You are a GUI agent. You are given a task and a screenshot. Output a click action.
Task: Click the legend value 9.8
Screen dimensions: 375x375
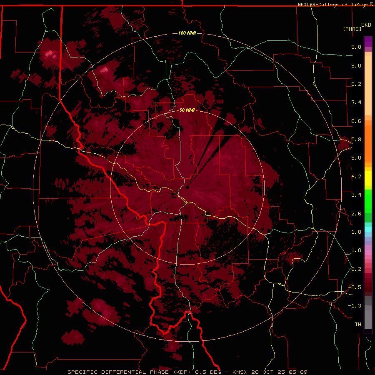pos(356,47)
